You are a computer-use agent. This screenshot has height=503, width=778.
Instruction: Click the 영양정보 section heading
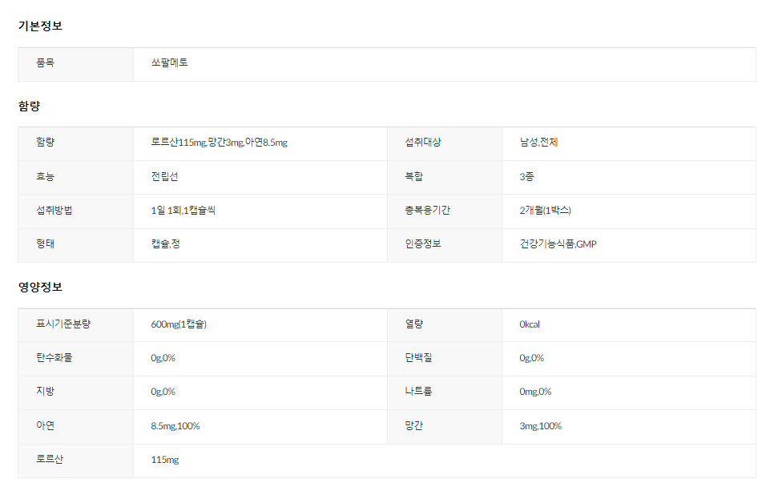point(40,286)
